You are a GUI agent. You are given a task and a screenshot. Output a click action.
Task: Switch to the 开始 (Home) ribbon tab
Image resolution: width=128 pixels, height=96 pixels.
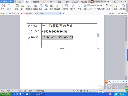[x=20, y=2]
